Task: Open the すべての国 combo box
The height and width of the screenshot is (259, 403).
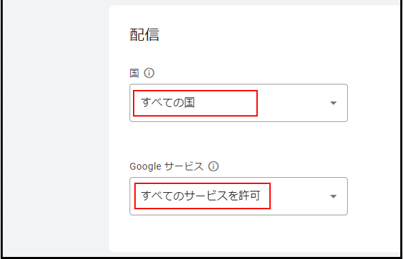Action: click(239, 103)
